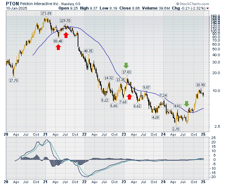Screen dimensions: 226x185
Task: Select the 2.70 low price label
Action: 176,129
